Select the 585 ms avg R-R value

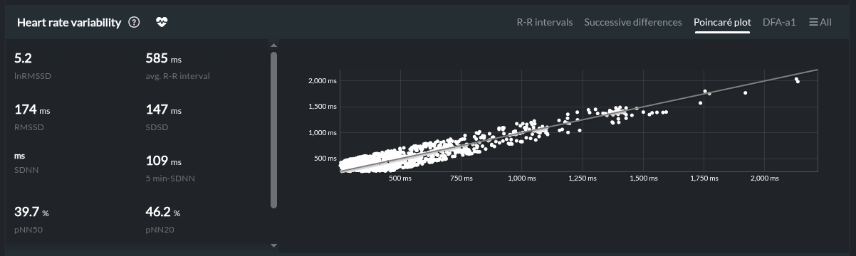pyautogui.click(x=164, y=58)
